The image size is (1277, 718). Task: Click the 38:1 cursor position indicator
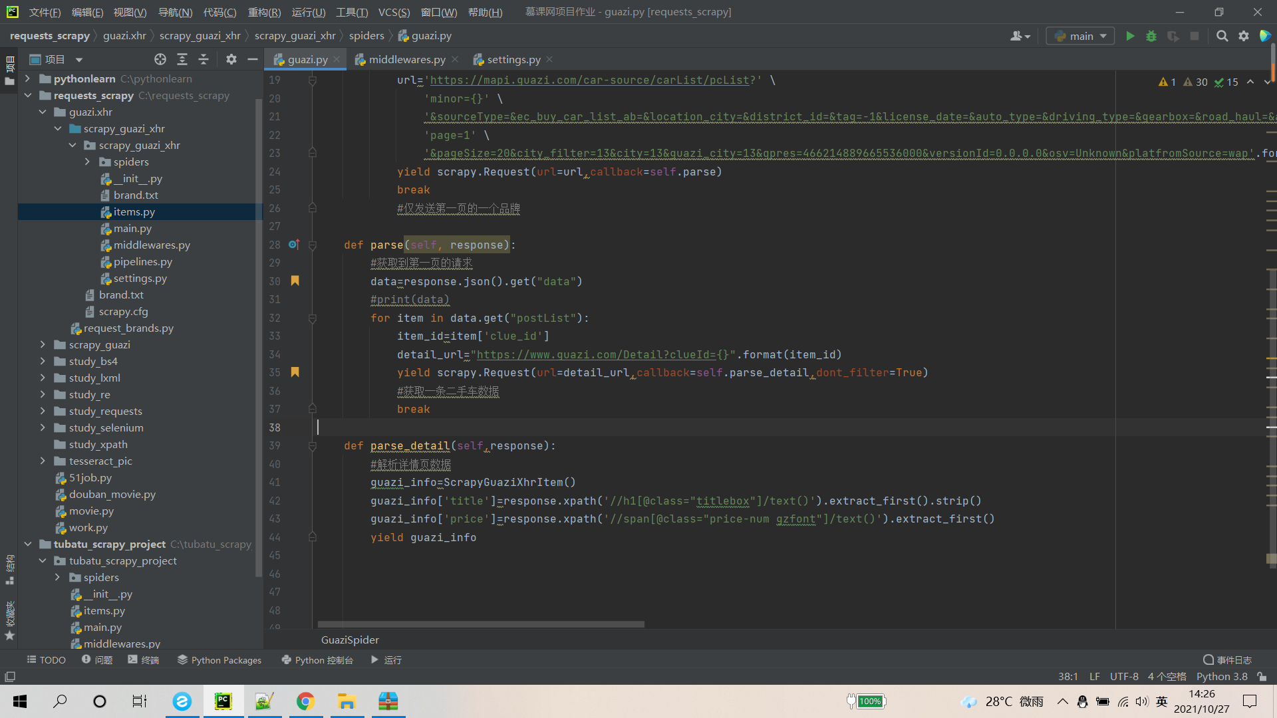coord(1067,676)
